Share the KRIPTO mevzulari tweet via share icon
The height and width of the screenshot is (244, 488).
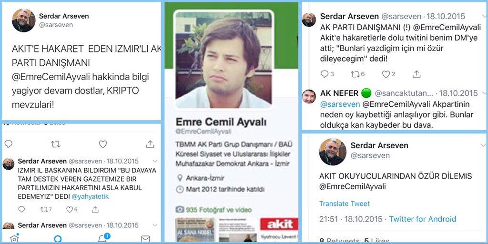tap(150, 144)
